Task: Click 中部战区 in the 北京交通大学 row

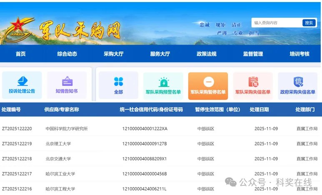Action: [x=206, y=159]
